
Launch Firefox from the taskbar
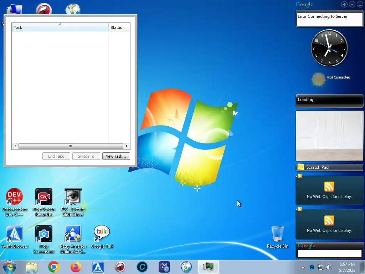pos(76,267)
